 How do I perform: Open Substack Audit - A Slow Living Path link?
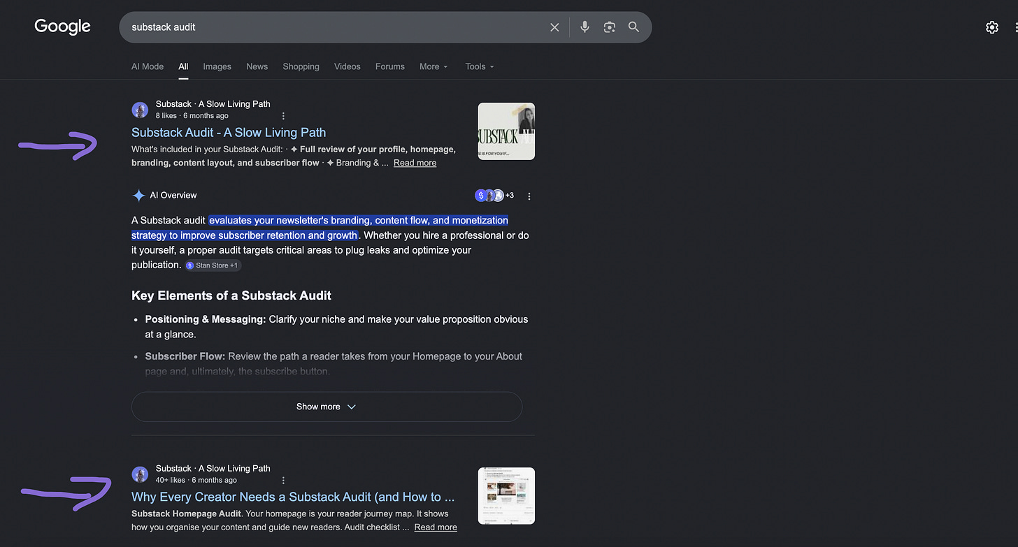(x=229, y=133)
